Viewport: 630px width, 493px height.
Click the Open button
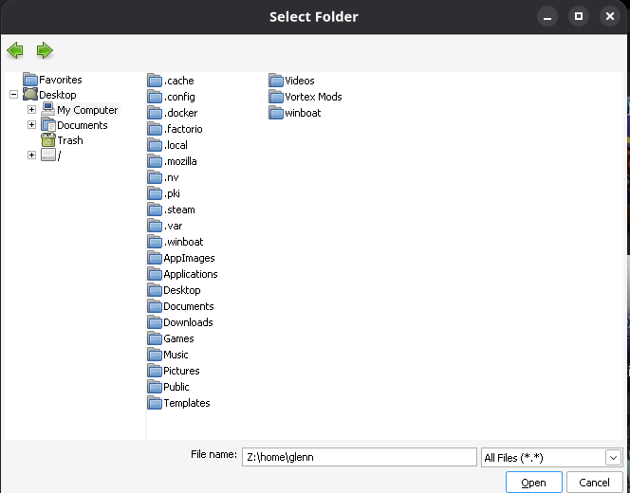pos(533,483)
